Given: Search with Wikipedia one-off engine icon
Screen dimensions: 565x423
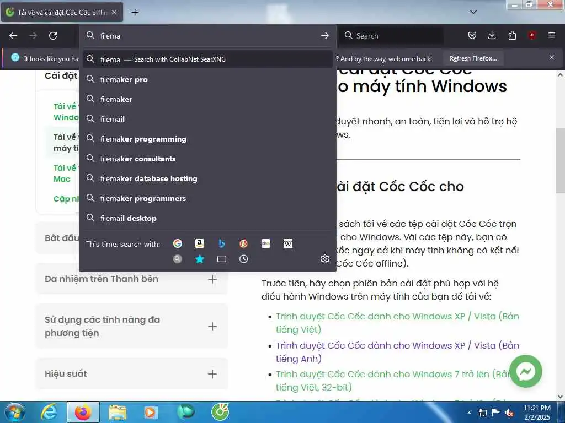Looking at the screenshot, I should tap(287, 243).
